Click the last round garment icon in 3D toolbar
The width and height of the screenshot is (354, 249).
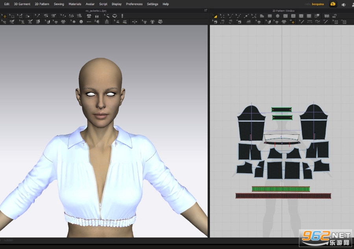(160, 22)
